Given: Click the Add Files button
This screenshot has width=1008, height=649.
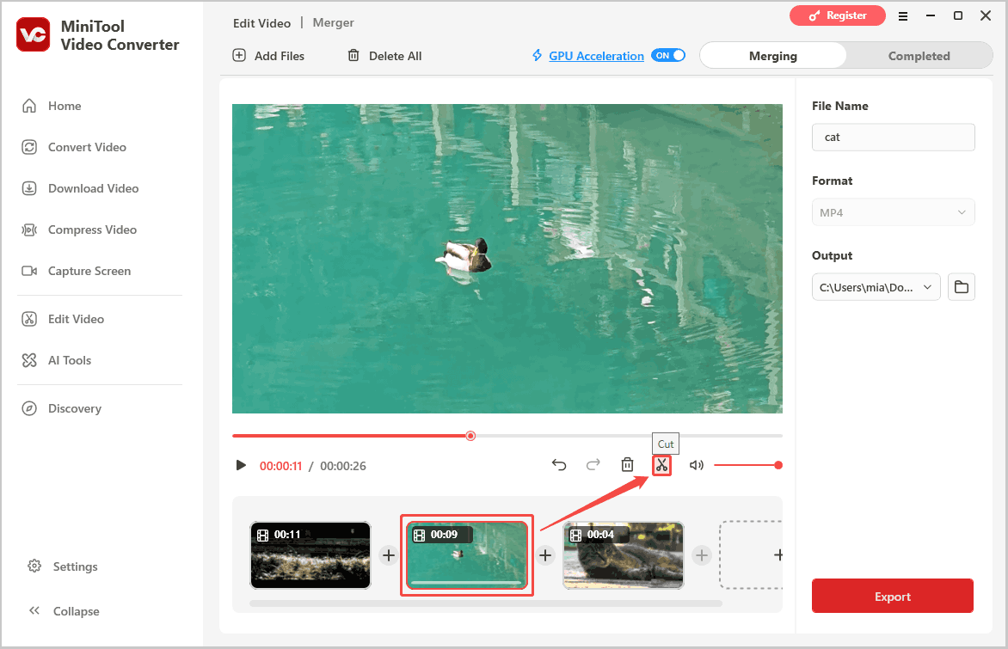Looking at the screenshot, I should tap(268, 56).
